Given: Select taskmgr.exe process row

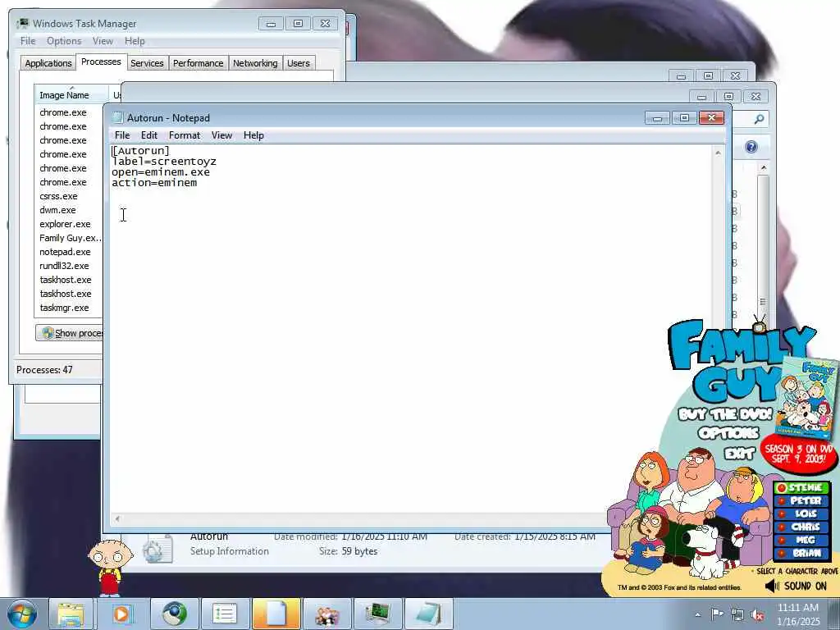Looking at the screenshot, I should 69,308.
